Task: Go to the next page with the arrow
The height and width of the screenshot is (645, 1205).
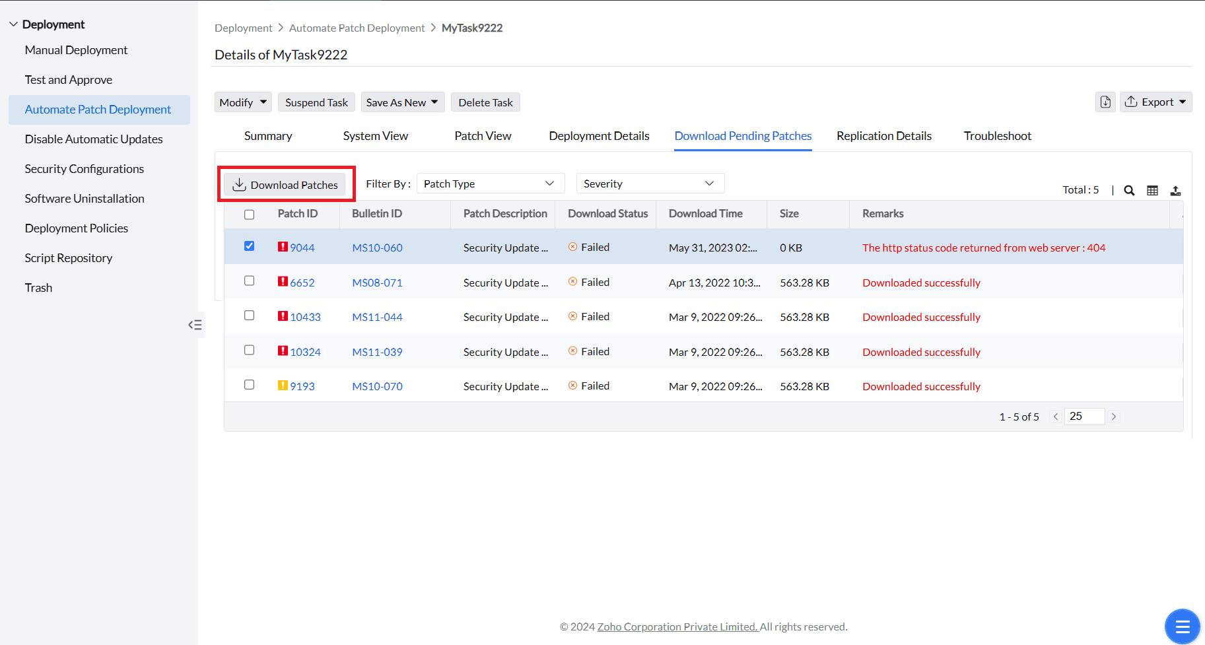Action: click(1114, 416)
